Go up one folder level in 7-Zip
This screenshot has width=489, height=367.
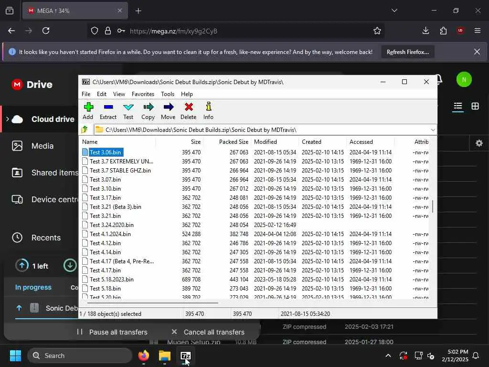(85, 130)
